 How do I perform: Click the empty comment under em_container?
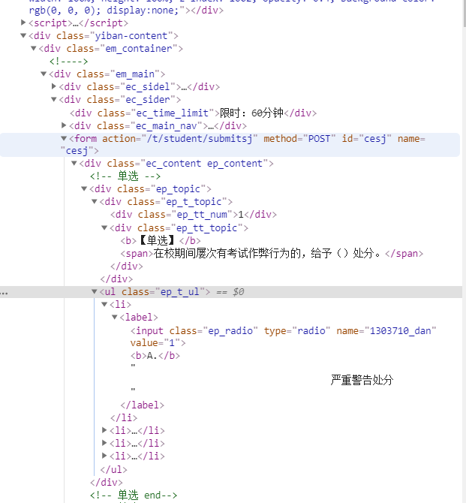tap(68, 62)
